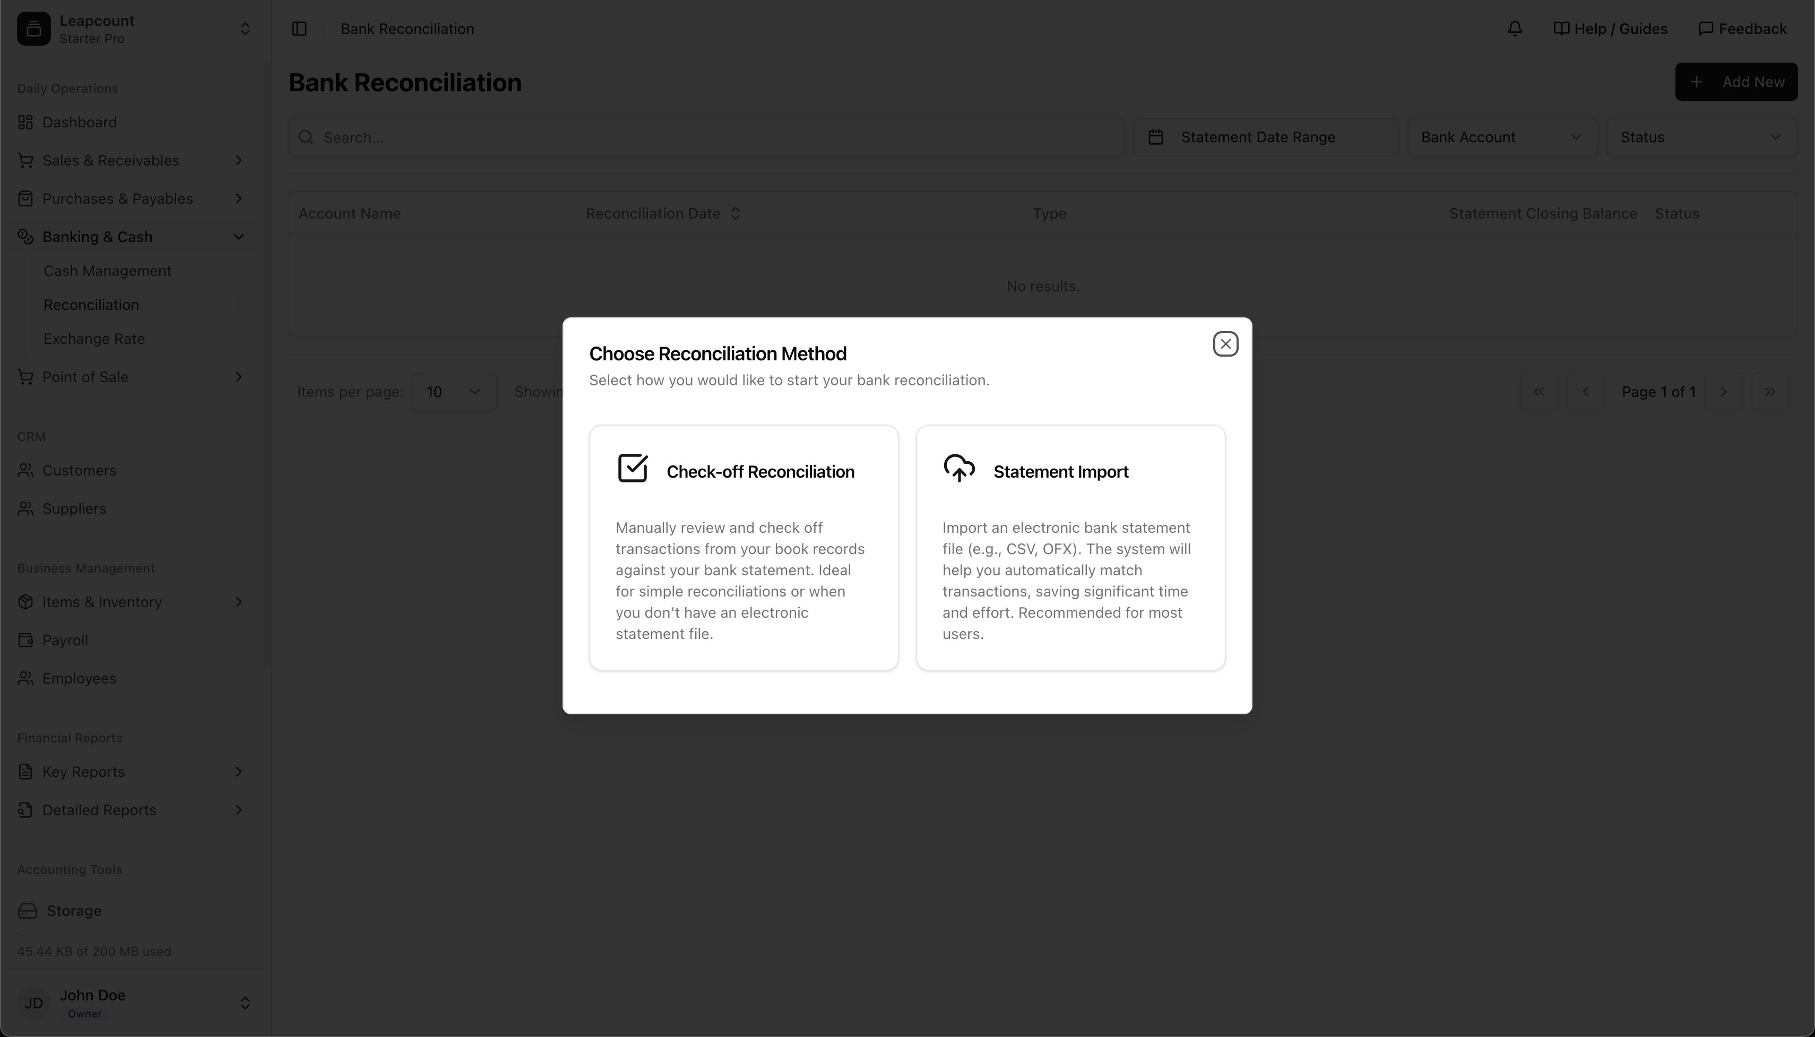Expand Key Reports chevron

tap(238, 772)
